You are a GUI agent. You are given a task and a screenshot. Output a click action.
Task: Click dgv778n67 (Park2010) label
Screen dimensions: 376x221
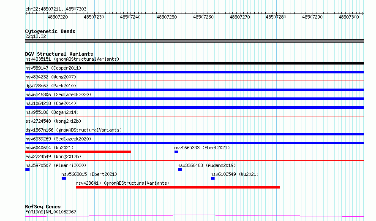[51, 86]
